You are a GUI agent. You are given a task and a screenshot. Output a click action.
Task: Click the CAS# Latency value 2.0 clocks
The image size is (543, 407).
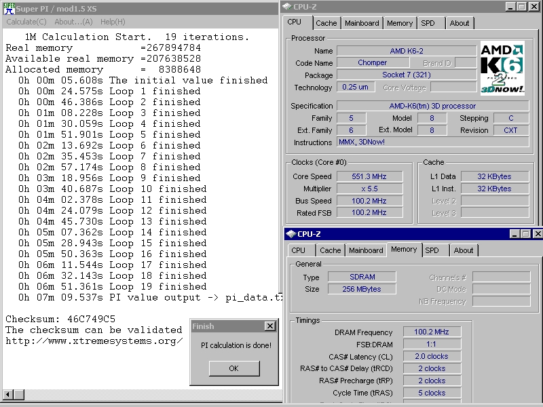tap(432, 356)
